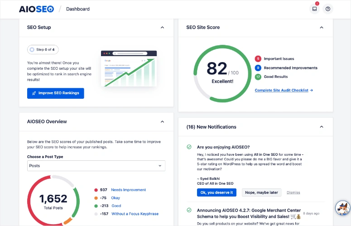Open Complete Site Audit Checklist link
This screenshot has width=351, height=226.
point(284,90)
